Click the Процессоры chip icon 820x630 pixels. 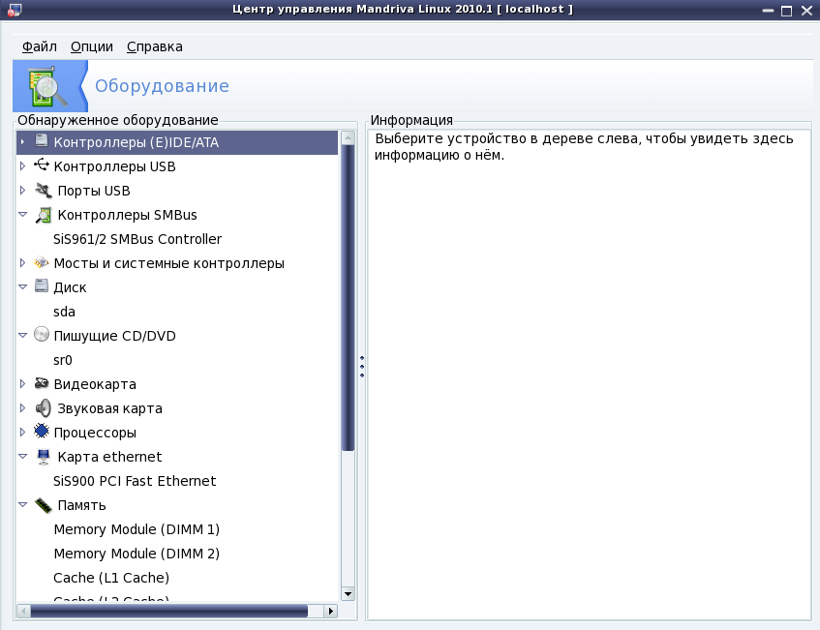[42, 432]
